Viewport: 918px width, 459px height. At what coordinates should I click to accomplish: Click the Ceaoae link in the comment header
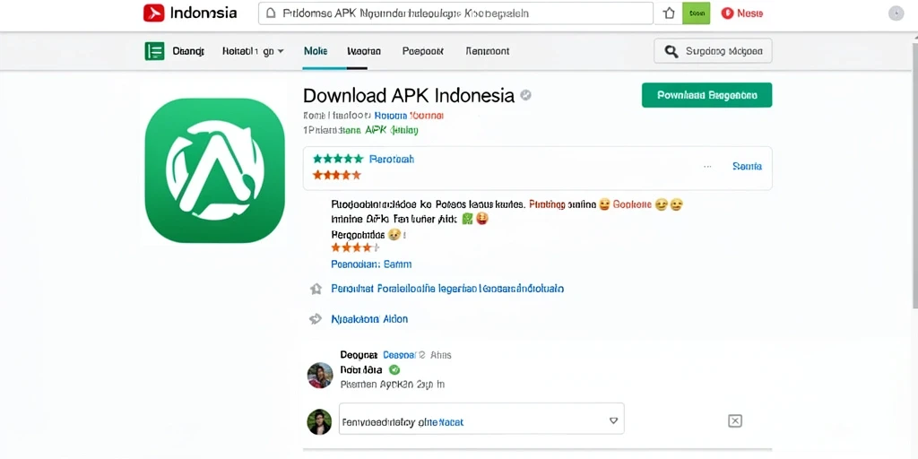click(x=399, y=355)
